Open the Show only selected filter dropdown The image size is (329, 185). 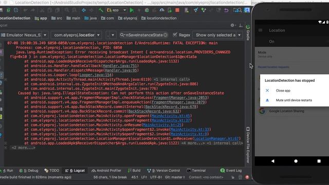coord(218,35)
